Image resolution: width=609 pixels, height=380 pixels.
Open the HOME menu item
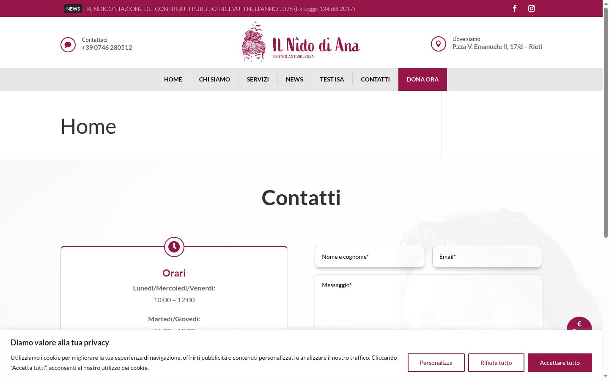coord(173,79)
